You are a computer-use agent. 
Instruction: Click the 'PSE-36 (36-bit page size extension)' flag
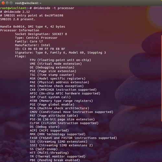(62, 119)
